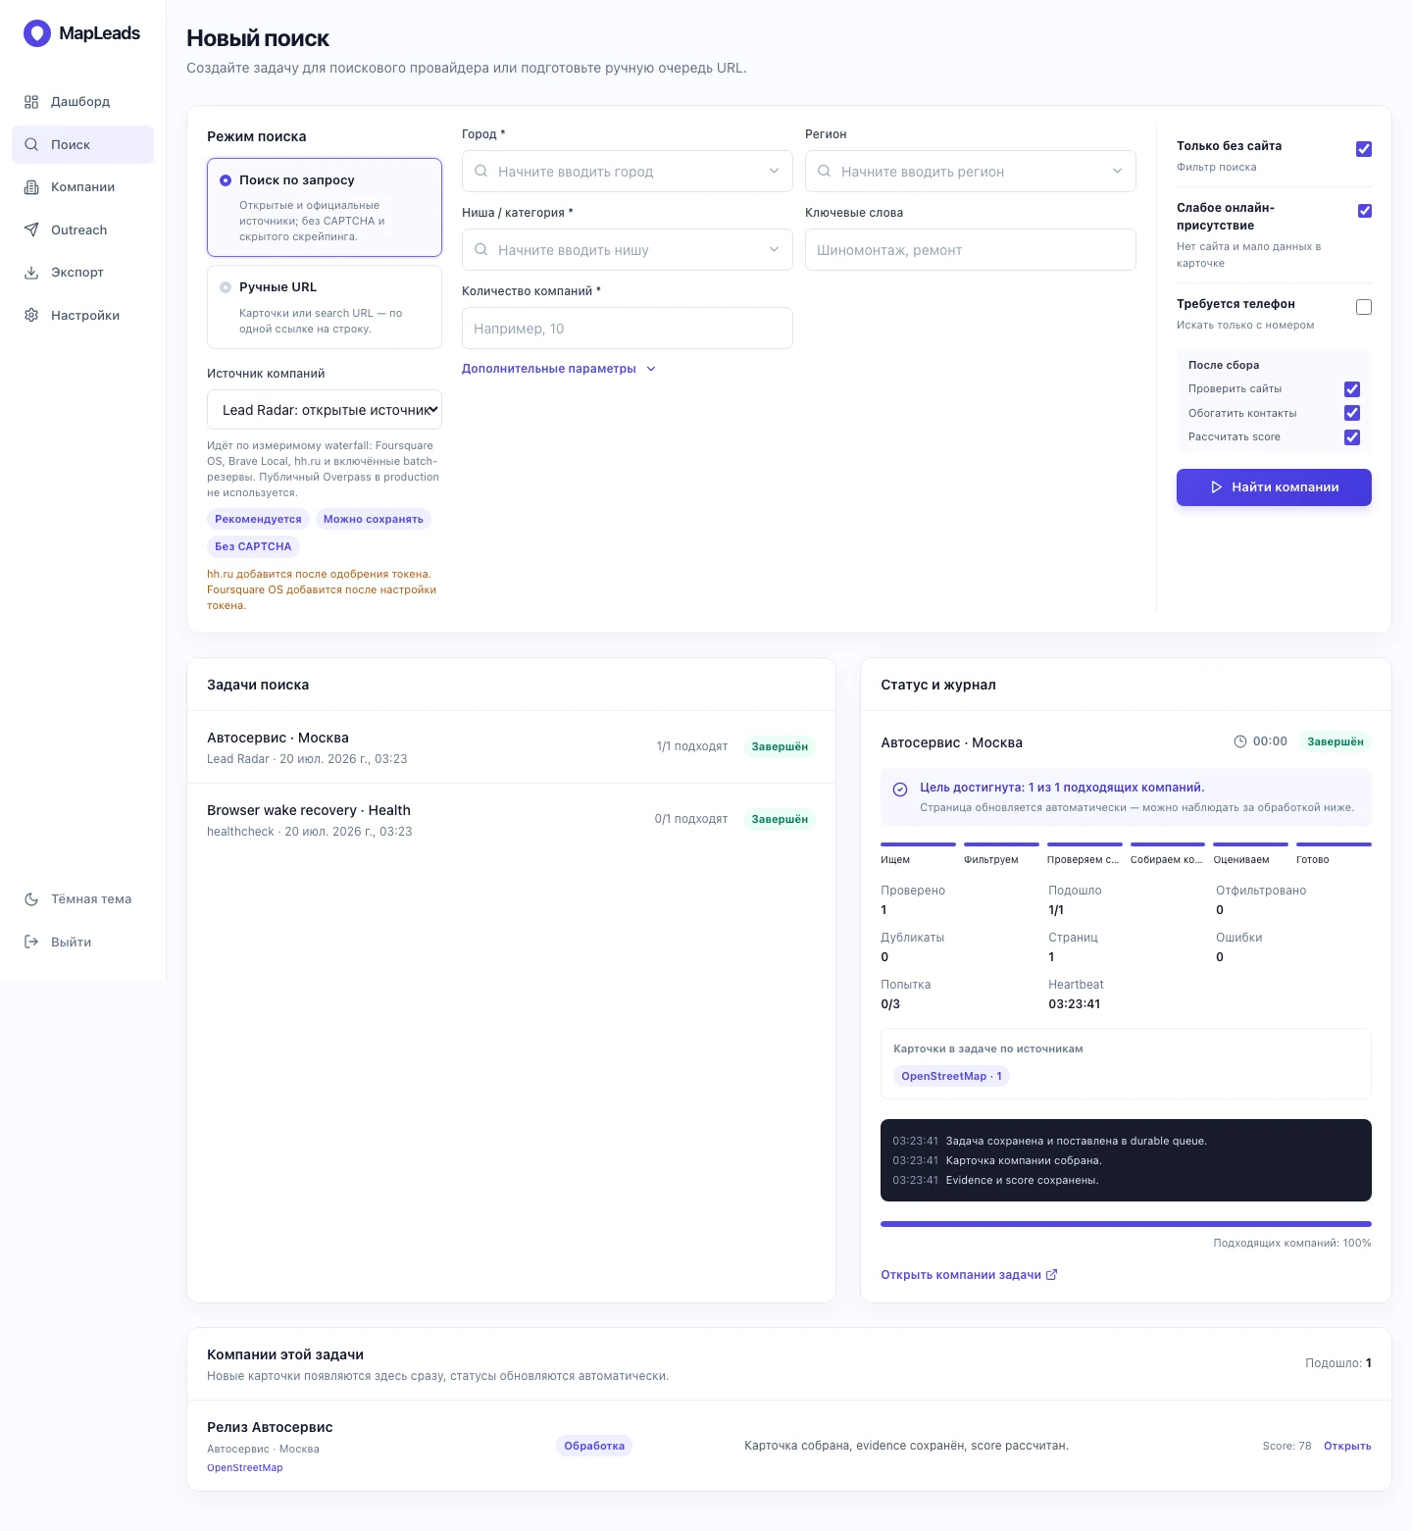The image size is (1412, 1531).
Task: Click the Outreach paper plane icon
Action: tap(31, 230)
